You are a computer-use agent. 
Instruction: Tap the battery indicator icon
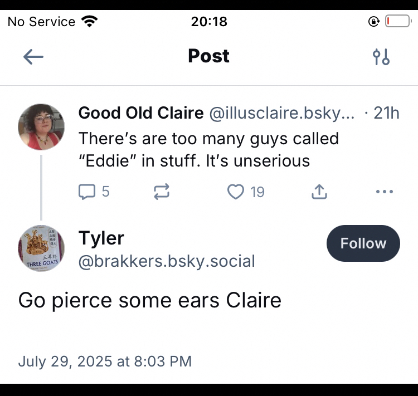coord(397,22)
